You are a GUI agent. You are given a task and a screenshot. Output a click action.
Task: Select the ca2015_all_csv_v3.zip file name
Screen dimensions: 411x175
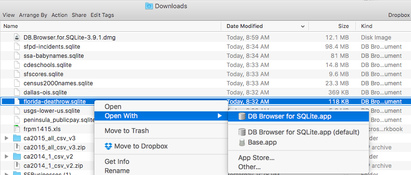54,148
